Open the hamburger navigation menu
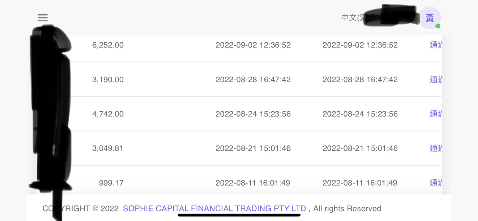Image resolution: width=478 pixels, height=221 pixels. click(x=43, y=18)
